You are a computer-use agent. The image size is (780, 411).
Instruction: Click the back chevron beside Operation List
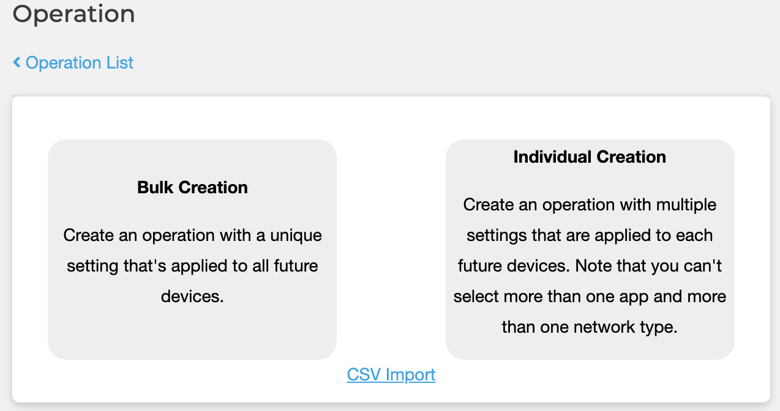pyautogui.click(x=17, y=62)
